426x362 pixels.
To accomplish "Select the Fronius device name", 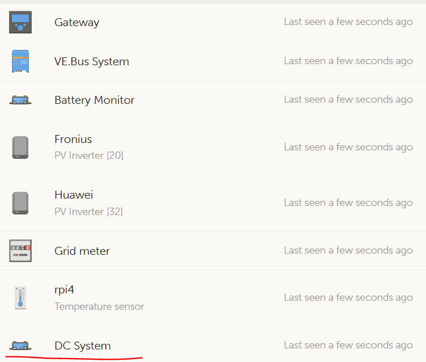I will point(73,139).
